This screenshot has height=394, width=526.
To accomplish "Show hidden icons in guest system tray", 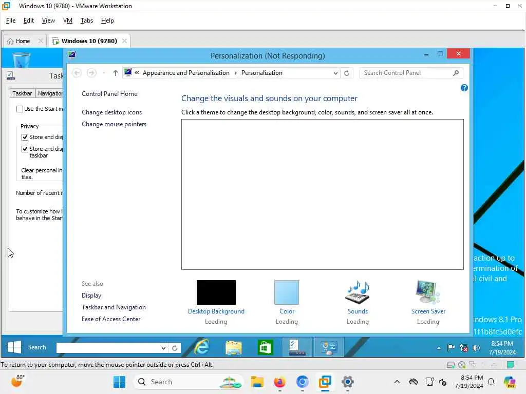I will click(x=439, y=348).
